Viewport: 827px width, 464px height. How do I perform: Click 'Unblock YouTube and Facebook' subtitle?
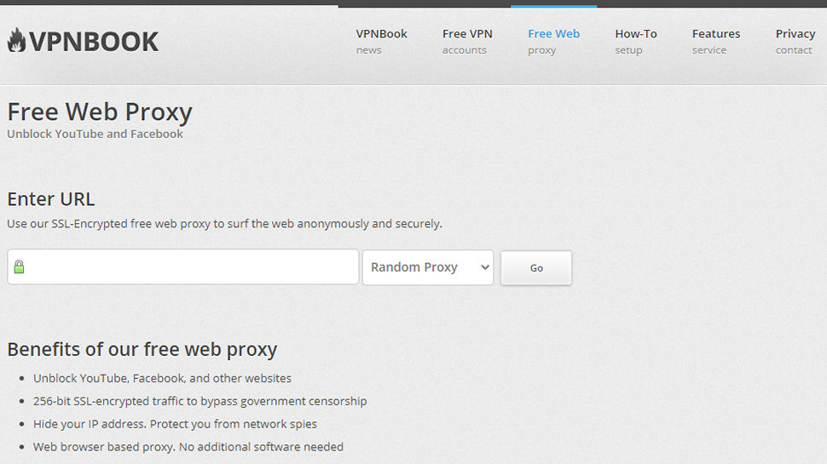click(95, 134)
